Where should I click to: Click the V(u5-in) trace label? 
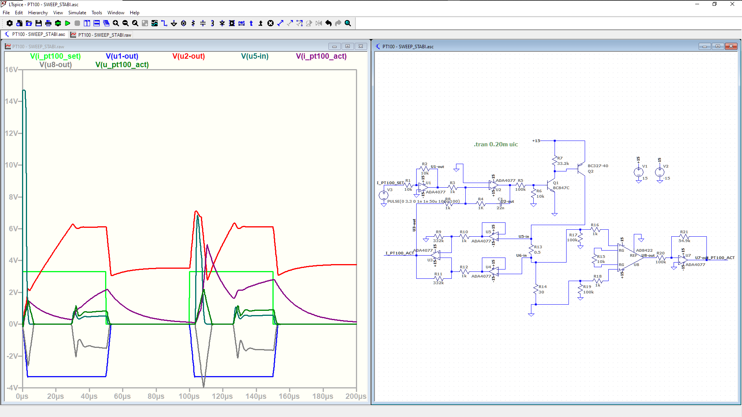pyautogui.click(x=255, y=56)
